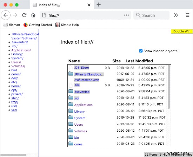Open the .PKInstallSandbox... folder in listing
Viewport: 193px width, 157px height.
pyautogui.click(x=89, y=74)
